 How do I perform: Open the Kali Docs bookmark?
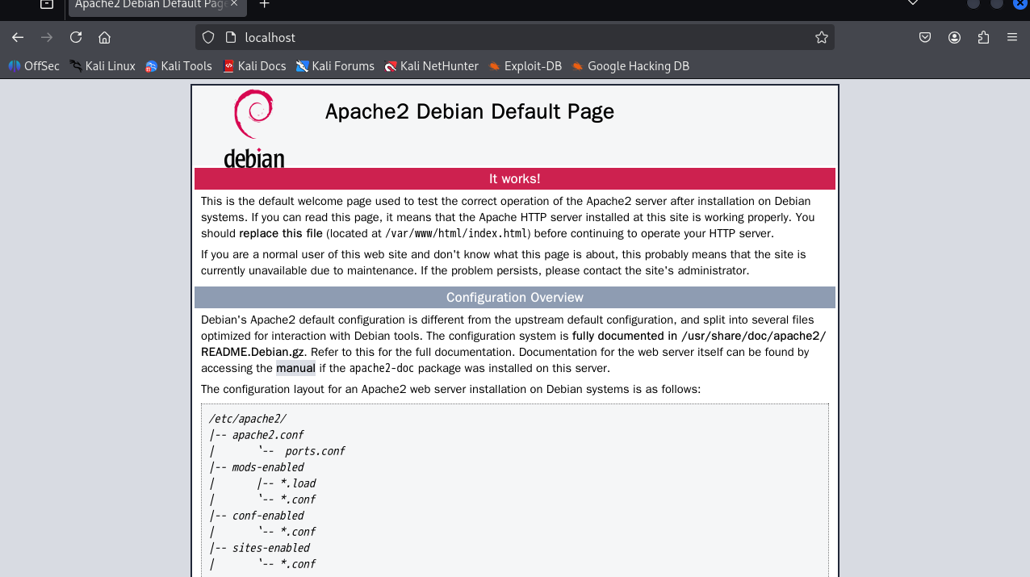pyautogui.click(x=254, y=66)
